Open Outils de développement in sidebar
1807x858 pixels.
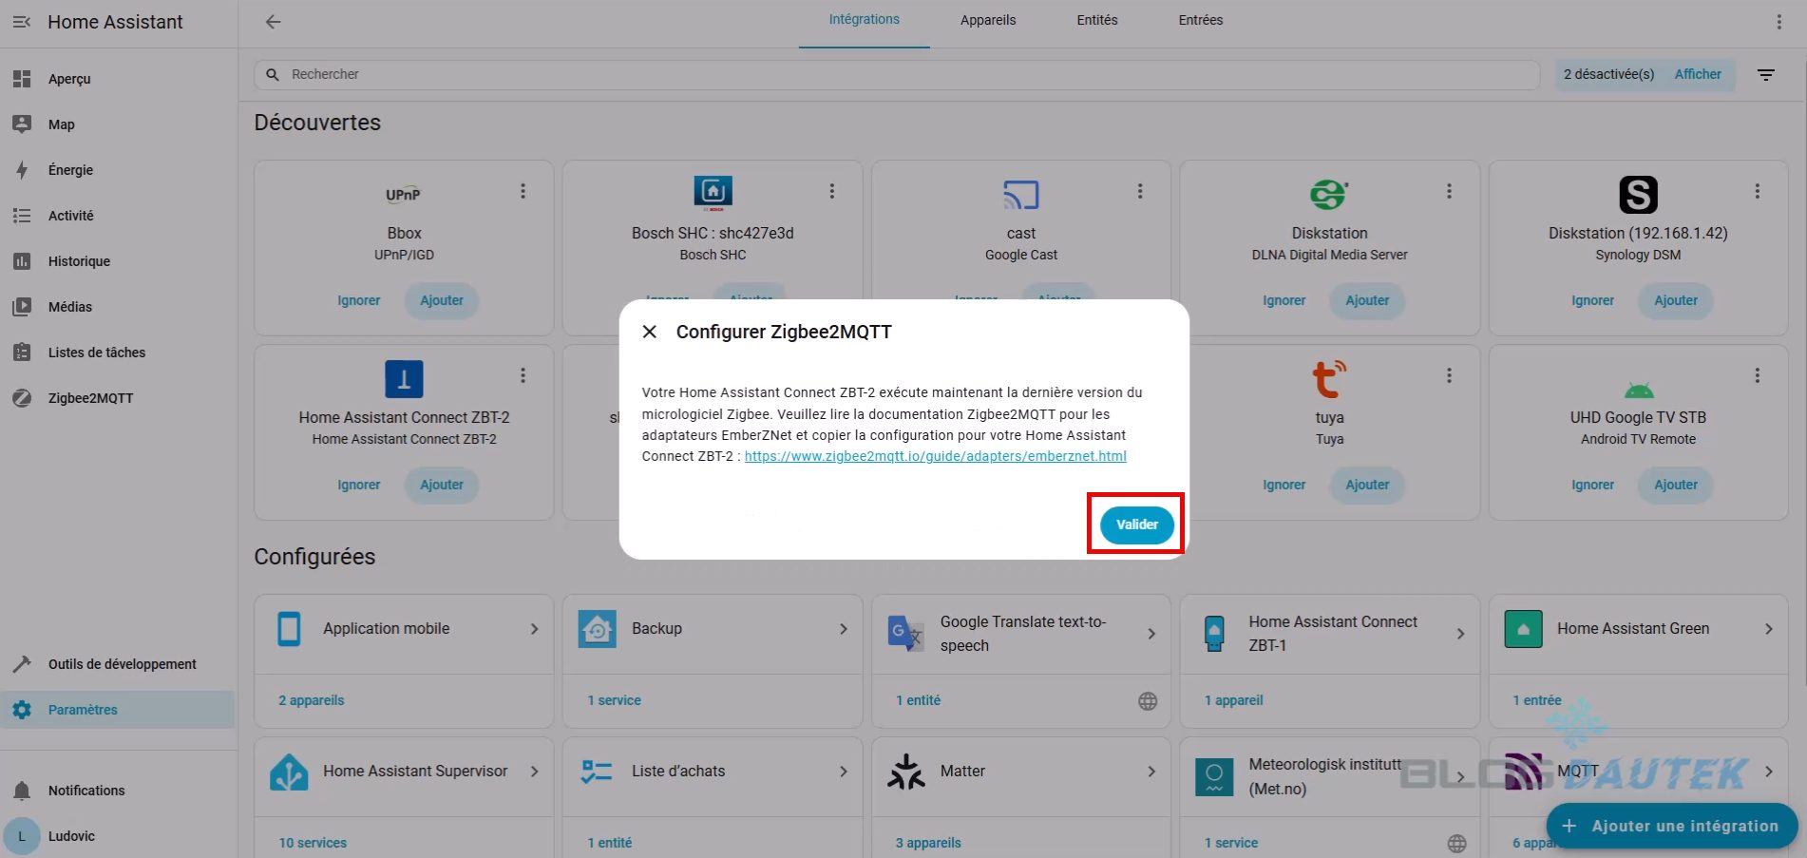pos(122,664)
